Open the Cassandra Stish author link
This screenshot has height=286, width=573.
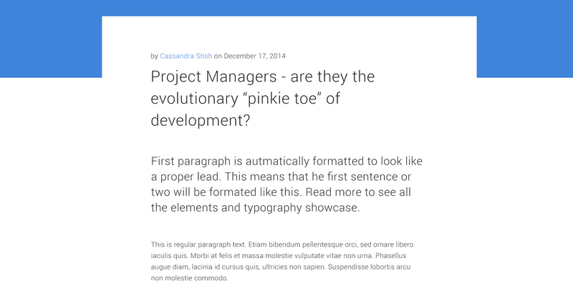[186, 56]
